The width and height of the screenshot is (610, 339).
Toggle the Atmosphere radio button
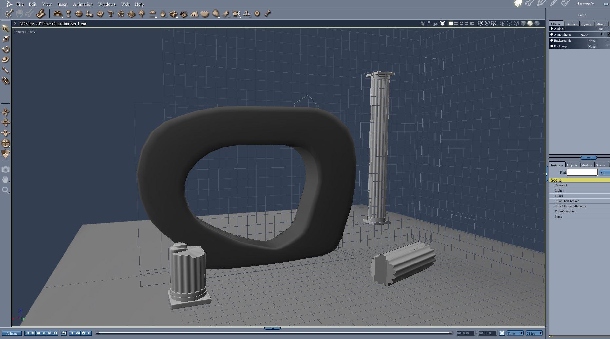[552, 35]
